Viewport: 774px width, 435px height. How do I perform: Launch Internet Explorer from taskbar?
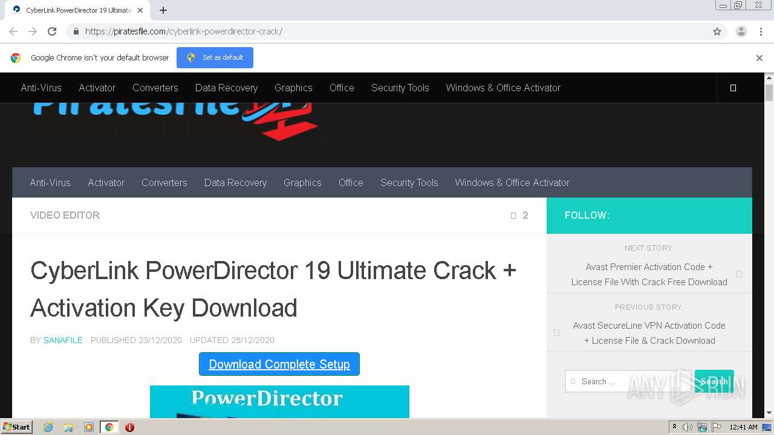[48, 427]
